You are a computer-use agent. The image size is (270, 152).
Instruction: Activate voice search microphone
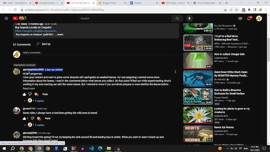click(189, 19)
